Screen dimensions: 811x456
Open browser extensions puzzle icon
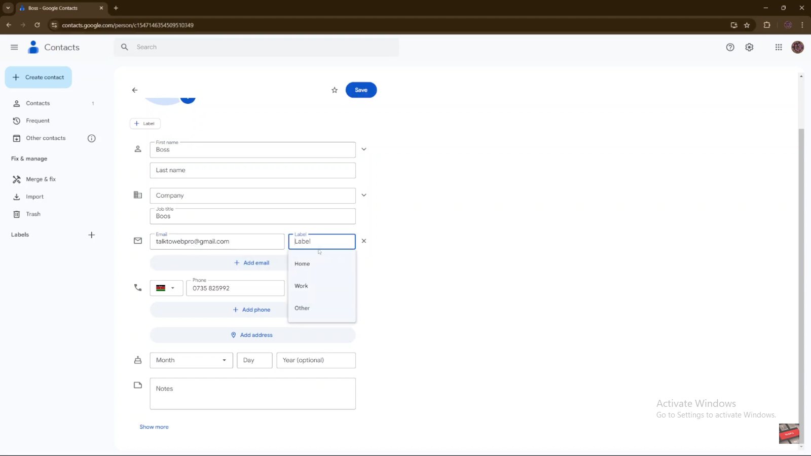(767, 25)
